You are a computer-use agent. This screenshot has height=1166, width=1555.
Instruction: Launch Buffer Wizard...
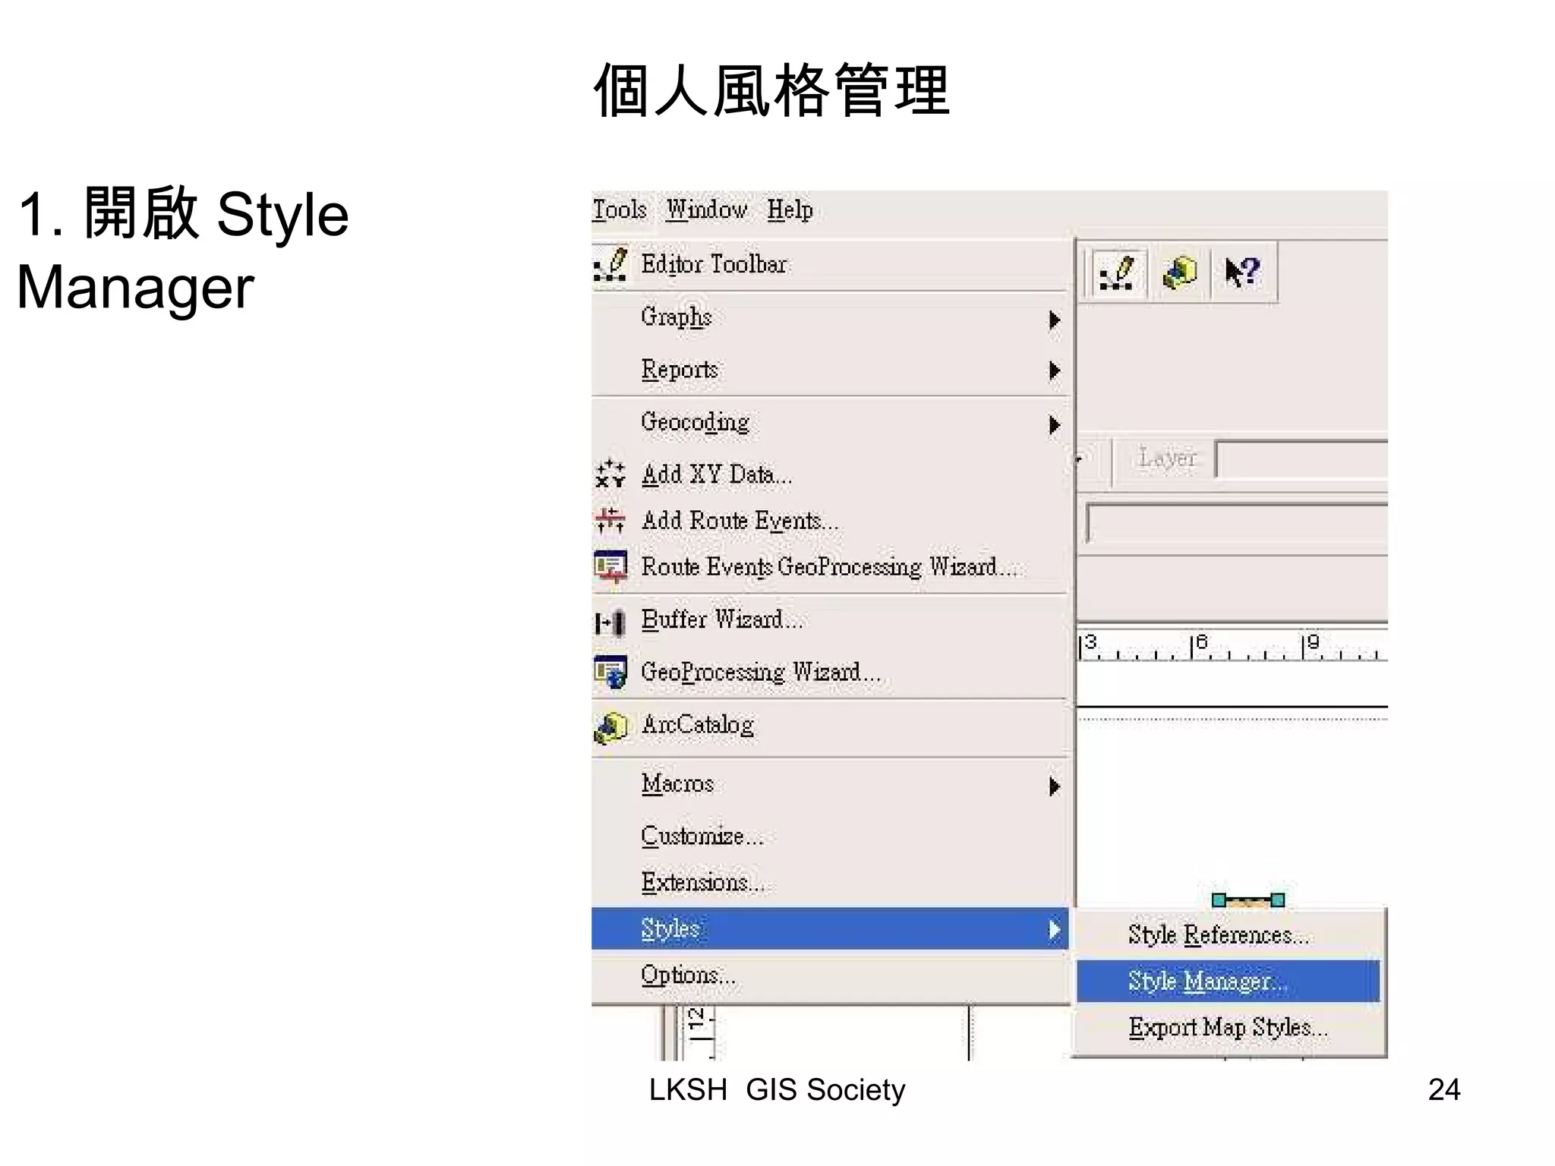point(829,620)
